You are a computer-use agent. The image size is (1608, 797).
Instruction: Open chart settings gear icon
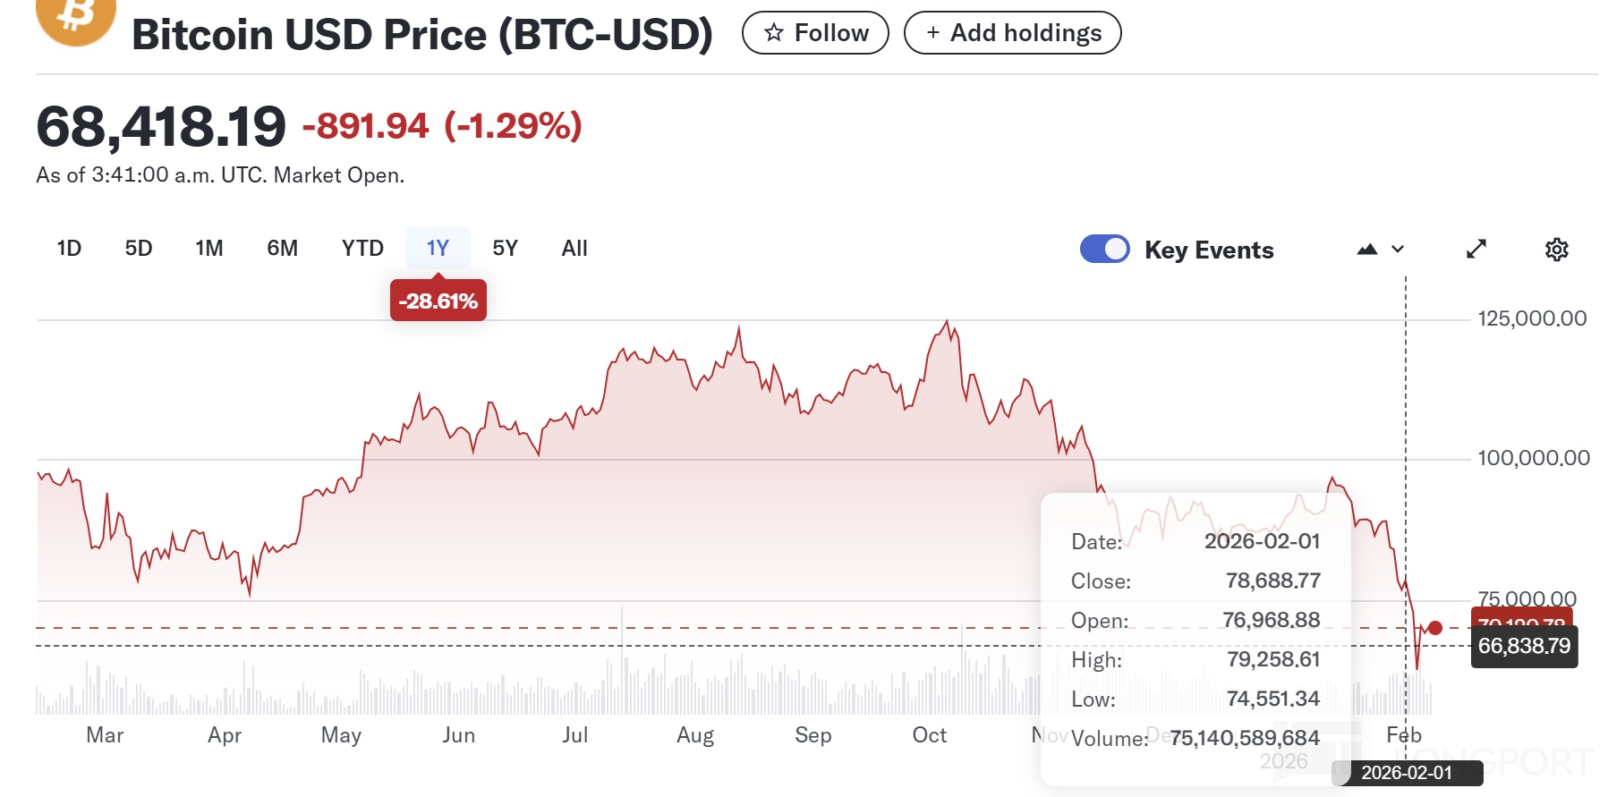pos(1557,250)
